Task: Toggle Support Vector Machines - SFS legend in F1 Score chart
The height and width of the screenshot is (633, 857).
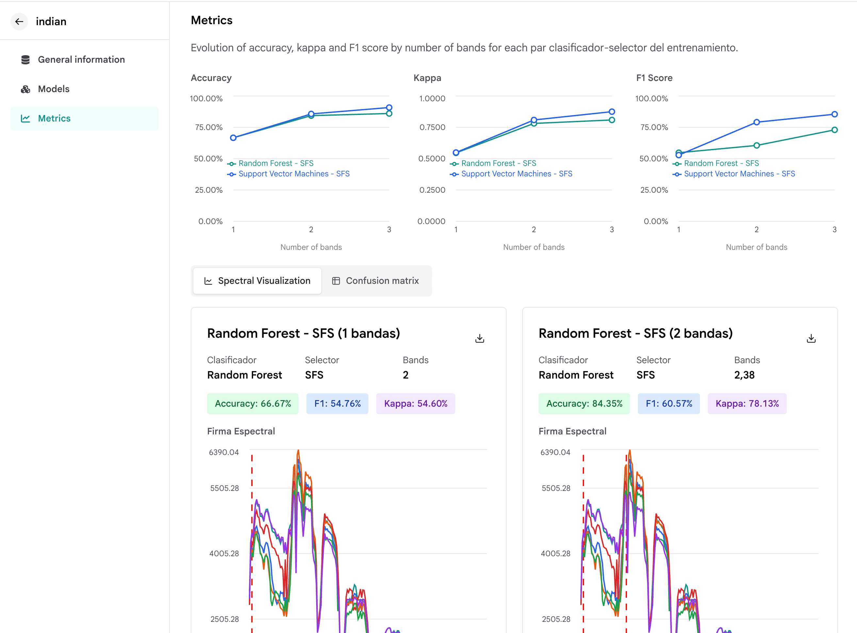Action: point(734,174)
